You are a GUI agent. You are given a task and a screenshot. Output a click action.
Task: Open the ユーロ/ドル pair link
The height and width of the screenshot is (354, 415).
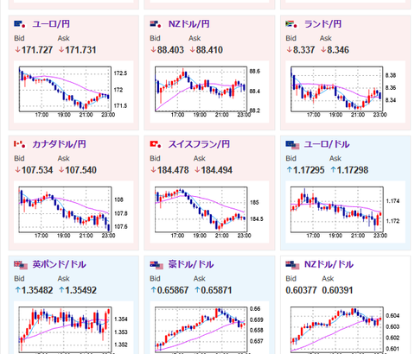(x=327, y=144)
